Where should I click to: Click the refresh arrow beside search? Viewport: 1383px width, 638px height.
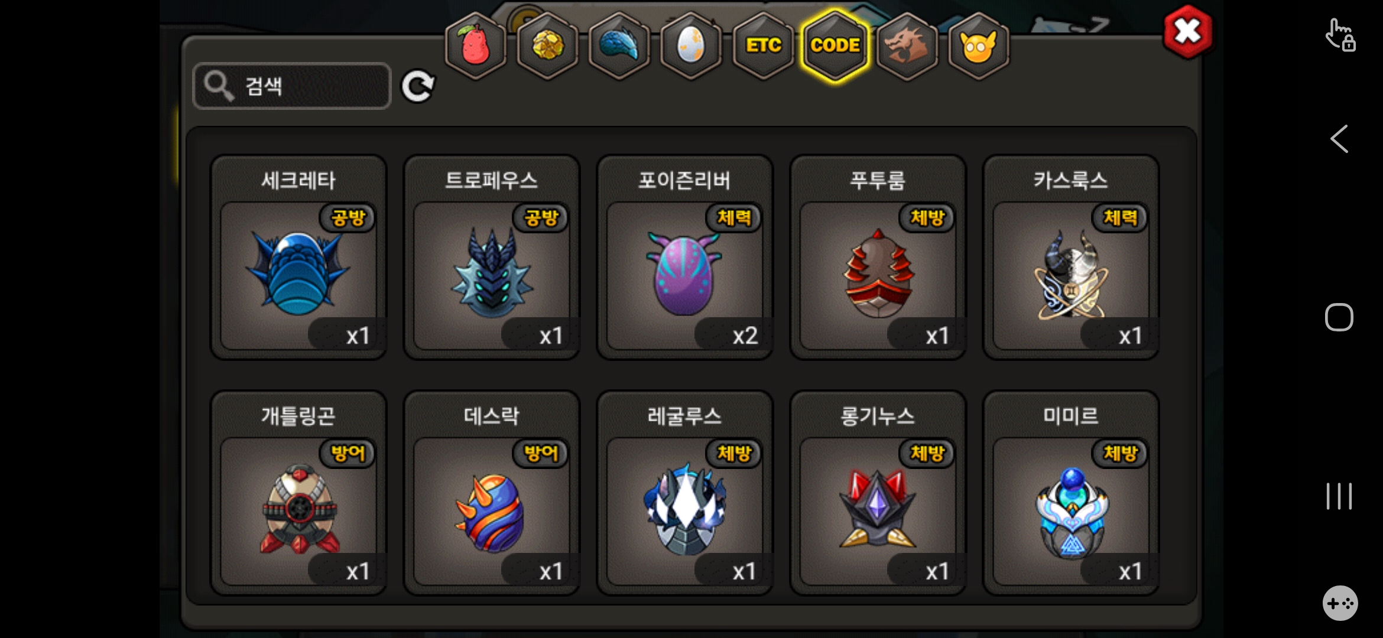click(418, 87)
